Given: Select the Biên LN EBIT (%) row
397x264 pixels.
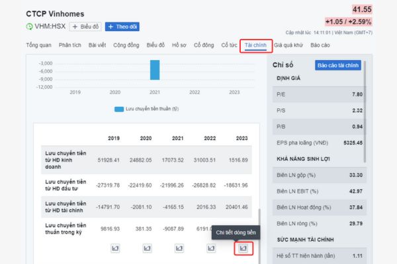Looking at the screenshot, I should click(x=320, y=191).
